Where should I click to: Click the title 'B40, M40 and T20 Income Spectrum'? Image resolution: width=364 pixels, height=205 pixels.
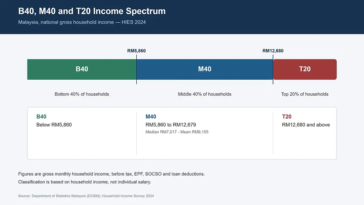coord(92,11)
